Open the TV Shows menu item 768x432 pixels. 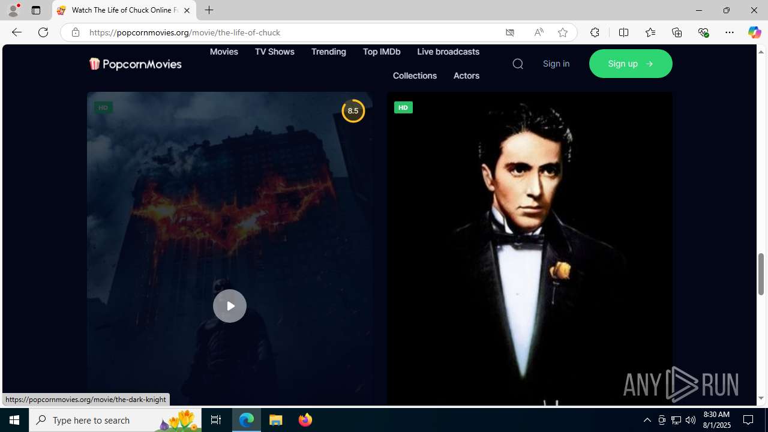(x=274, y=52)
